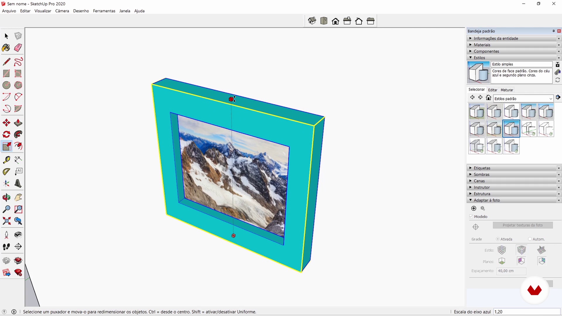Switch to the Editar styles tab

point(493,90)
